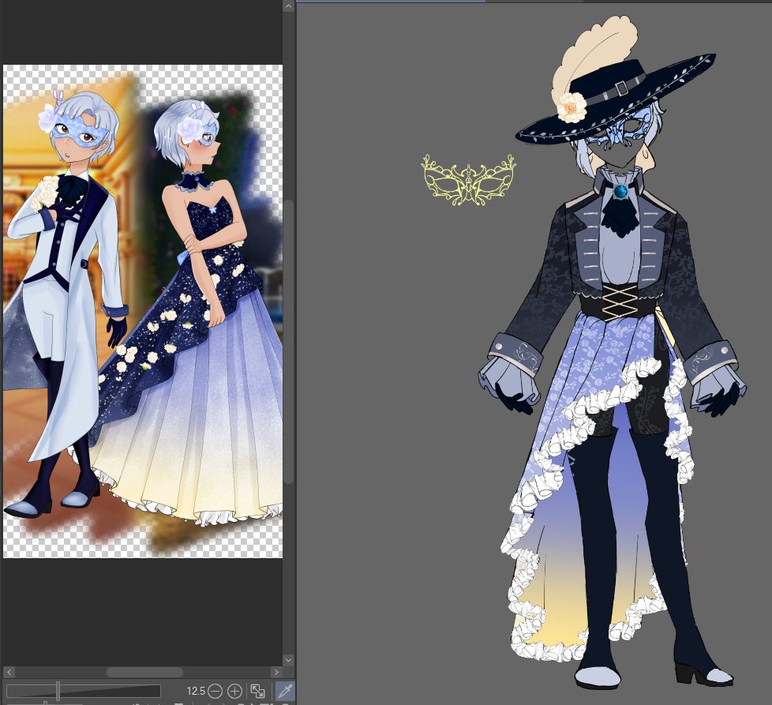Toggle the Sub View eyedropper auto-switch
This screenshot has height=705, width=772.
tap(285, 691)
